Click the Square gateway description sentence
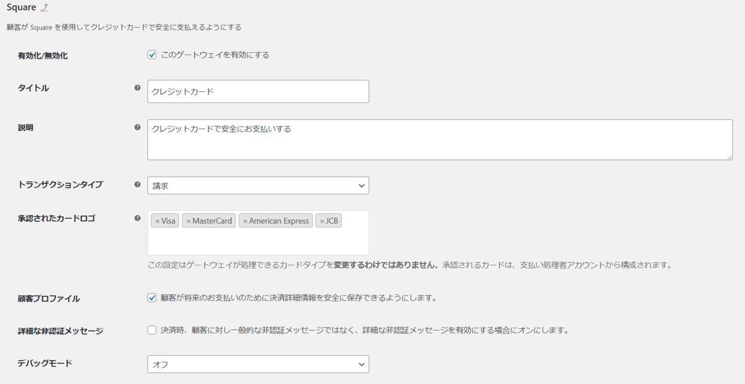745x384 pixels. 123,27
